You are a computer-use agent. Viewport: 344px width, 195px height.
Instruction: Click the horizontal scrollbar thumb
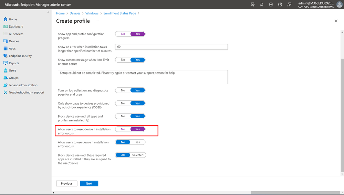pos(295,193)
